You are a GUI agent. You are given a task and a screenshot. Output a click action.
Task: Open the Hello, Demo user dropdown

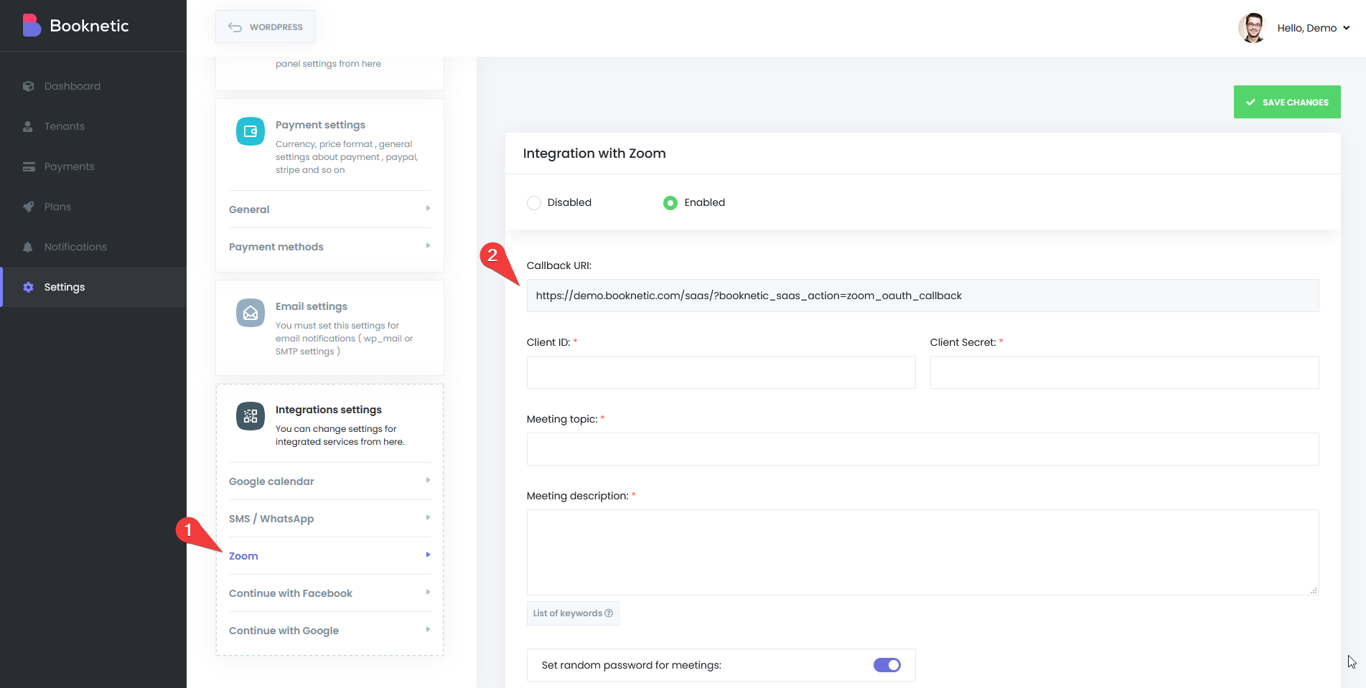(1314, 28)
